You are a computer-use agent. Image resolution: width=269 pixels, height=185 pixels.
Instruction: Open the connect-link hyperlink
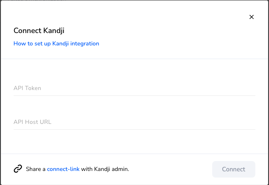tap(63, 169)
